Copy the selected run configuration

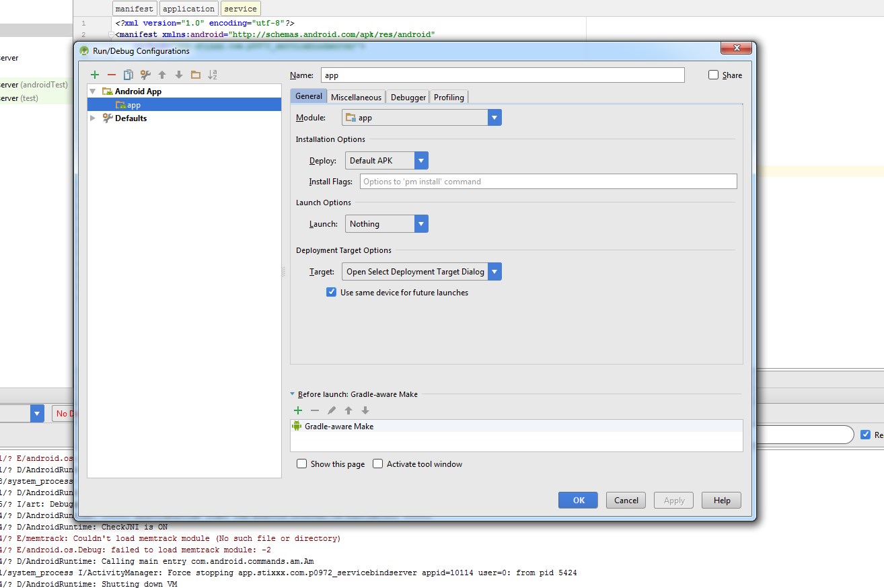tap(128, 75)
